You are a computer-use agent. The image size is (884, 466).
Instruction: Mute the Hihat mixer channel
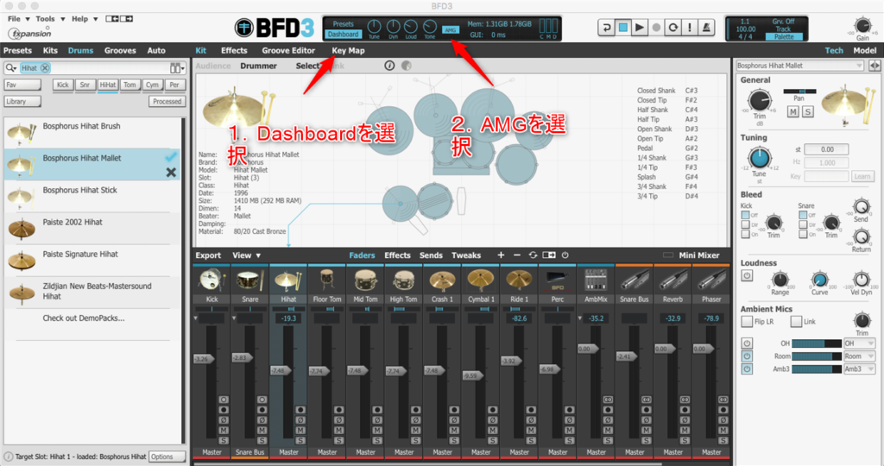tap(300, 430)
